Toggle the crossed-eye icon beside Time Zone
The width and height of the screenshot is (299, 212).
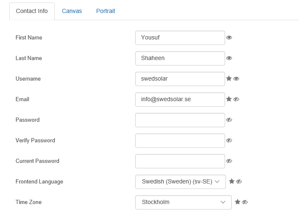pos(245,202)
